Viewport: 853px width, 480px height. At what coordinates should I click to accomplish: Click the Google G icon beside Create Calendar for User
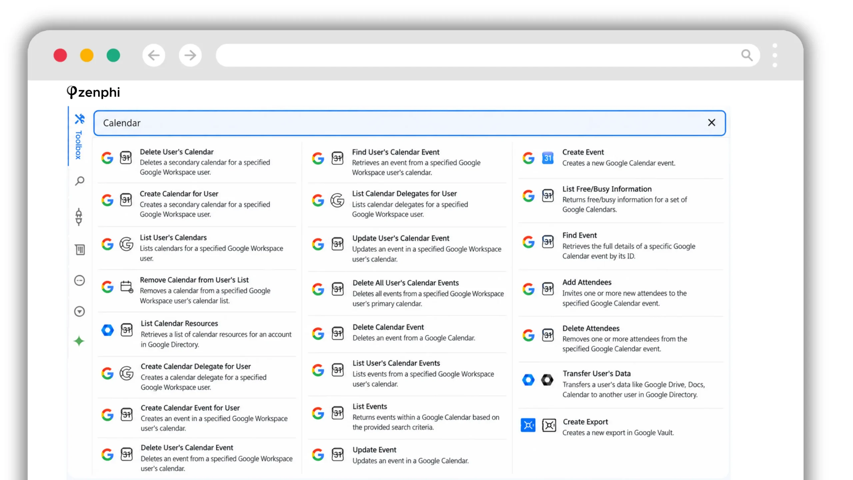point(107,200)
